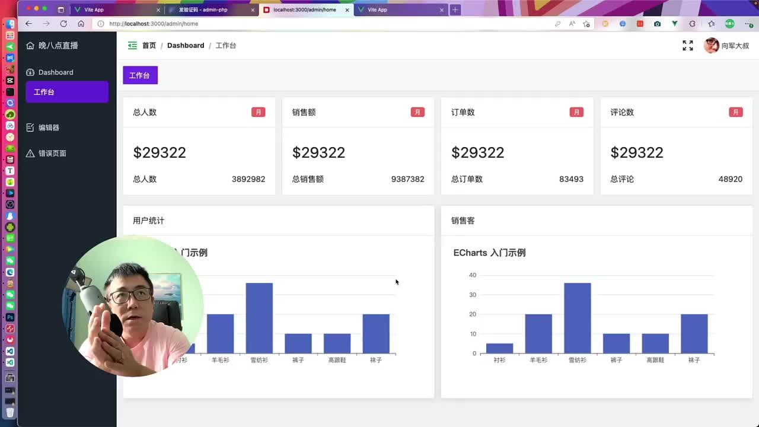
Task: Click the 月 tag on 订单数 card
Action: [x=576, y=112]
